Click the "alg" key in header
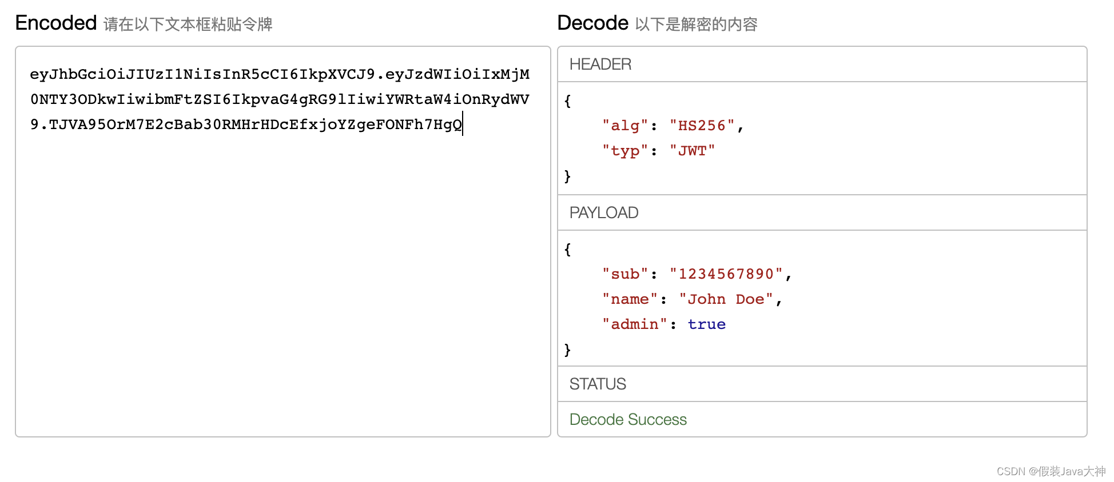Viewport: 1114px width, 482px height. pos(625,126)
